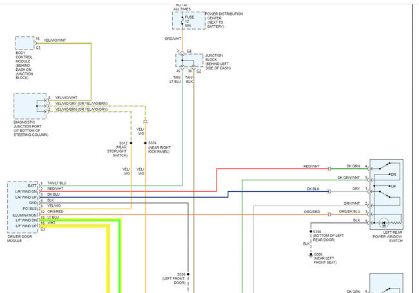Click the C2 connector label

pos(199,71)
